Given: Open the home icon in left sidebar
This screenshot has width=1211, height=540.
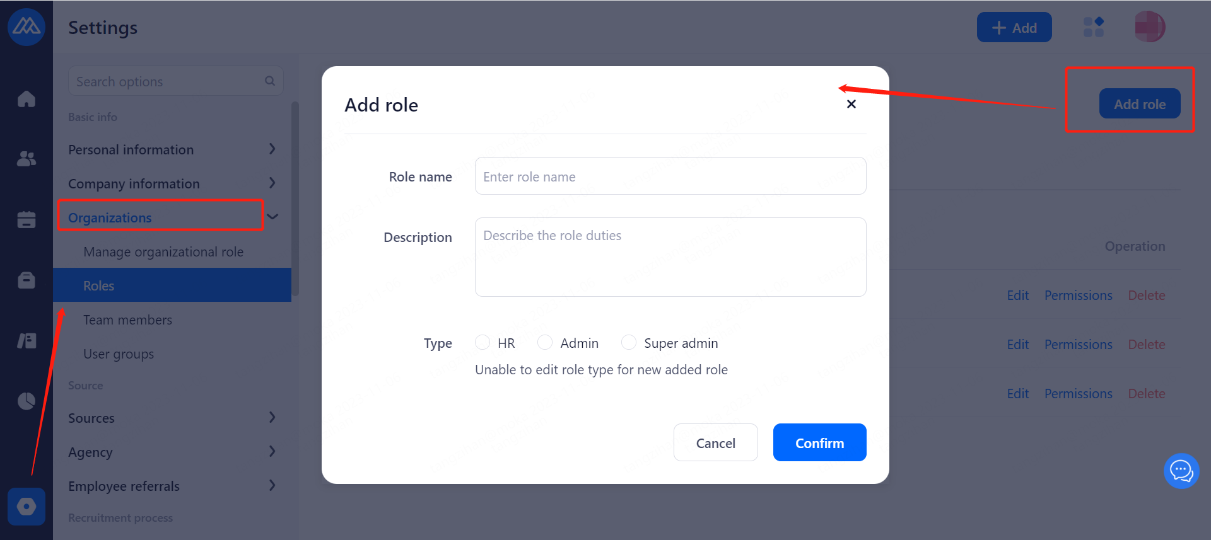Looking at the screenshot, I should [26, 99].
